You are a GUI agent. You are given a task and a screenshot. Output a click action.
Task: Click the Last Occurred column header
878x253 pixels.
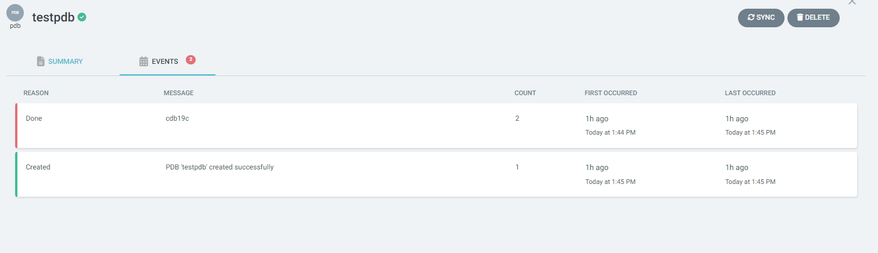pos(750,93)
